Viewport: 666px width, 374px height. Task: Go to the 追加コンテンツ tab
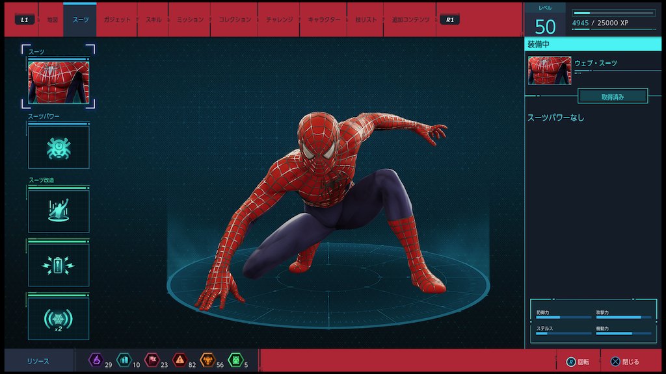pos(410,19)
